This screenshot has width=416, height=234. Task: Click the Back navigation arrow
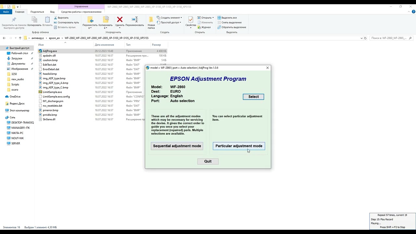[x=4, y=38]
